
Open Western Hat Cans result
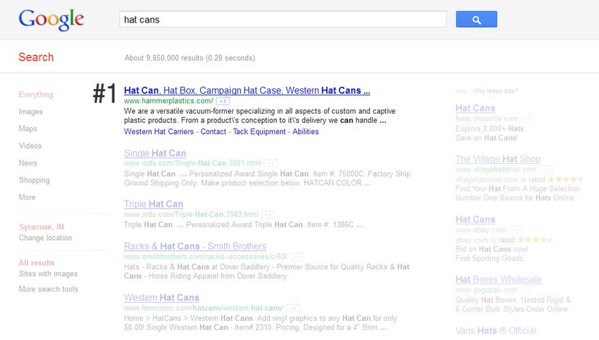[x=161, y=297]
